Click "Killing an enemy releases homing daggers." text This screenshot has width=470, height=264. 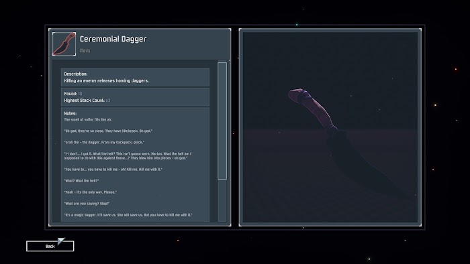(106, 80)
